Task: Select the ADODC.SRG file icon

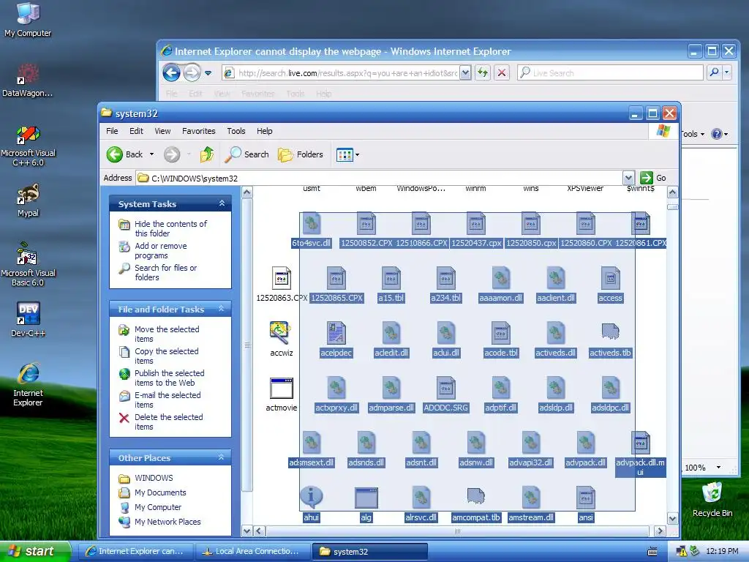Action: 446,389
